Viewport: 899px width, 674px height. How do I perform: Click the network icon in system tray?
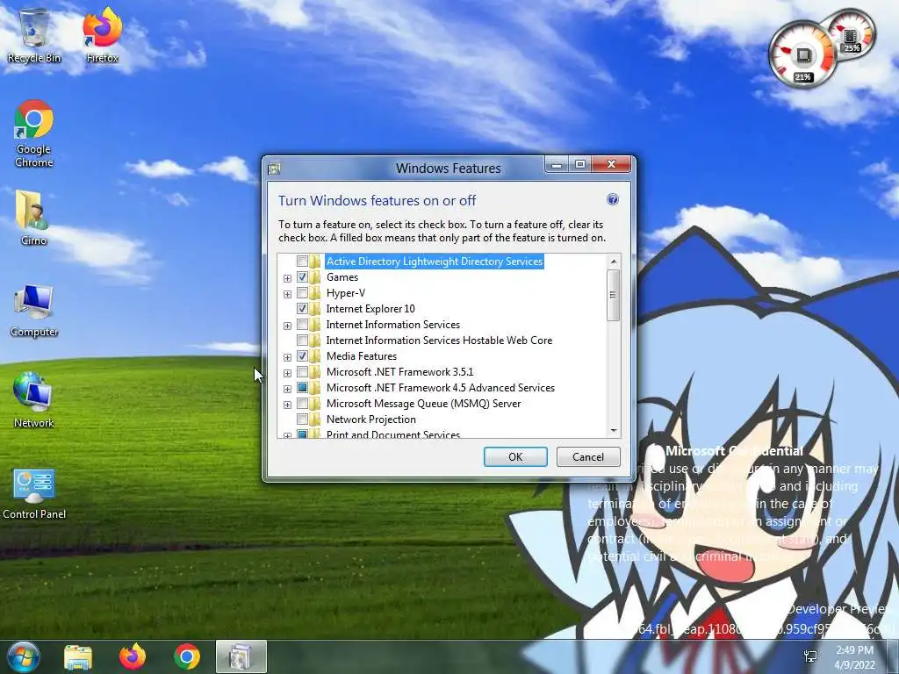pyautogui.click(x=810, y=656)
